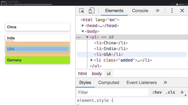Click the Incognito profile indicator
188x105 pixels.
(x=180, y=4)
